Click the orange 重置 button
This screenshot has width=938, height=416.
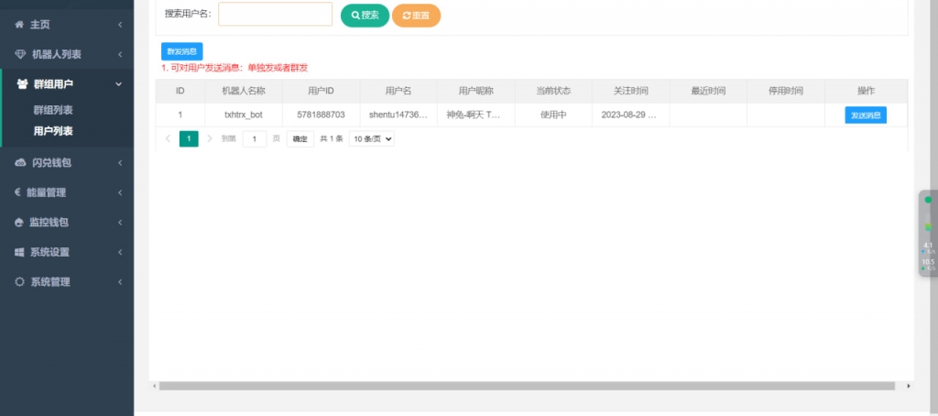click(x=417, y=16)
